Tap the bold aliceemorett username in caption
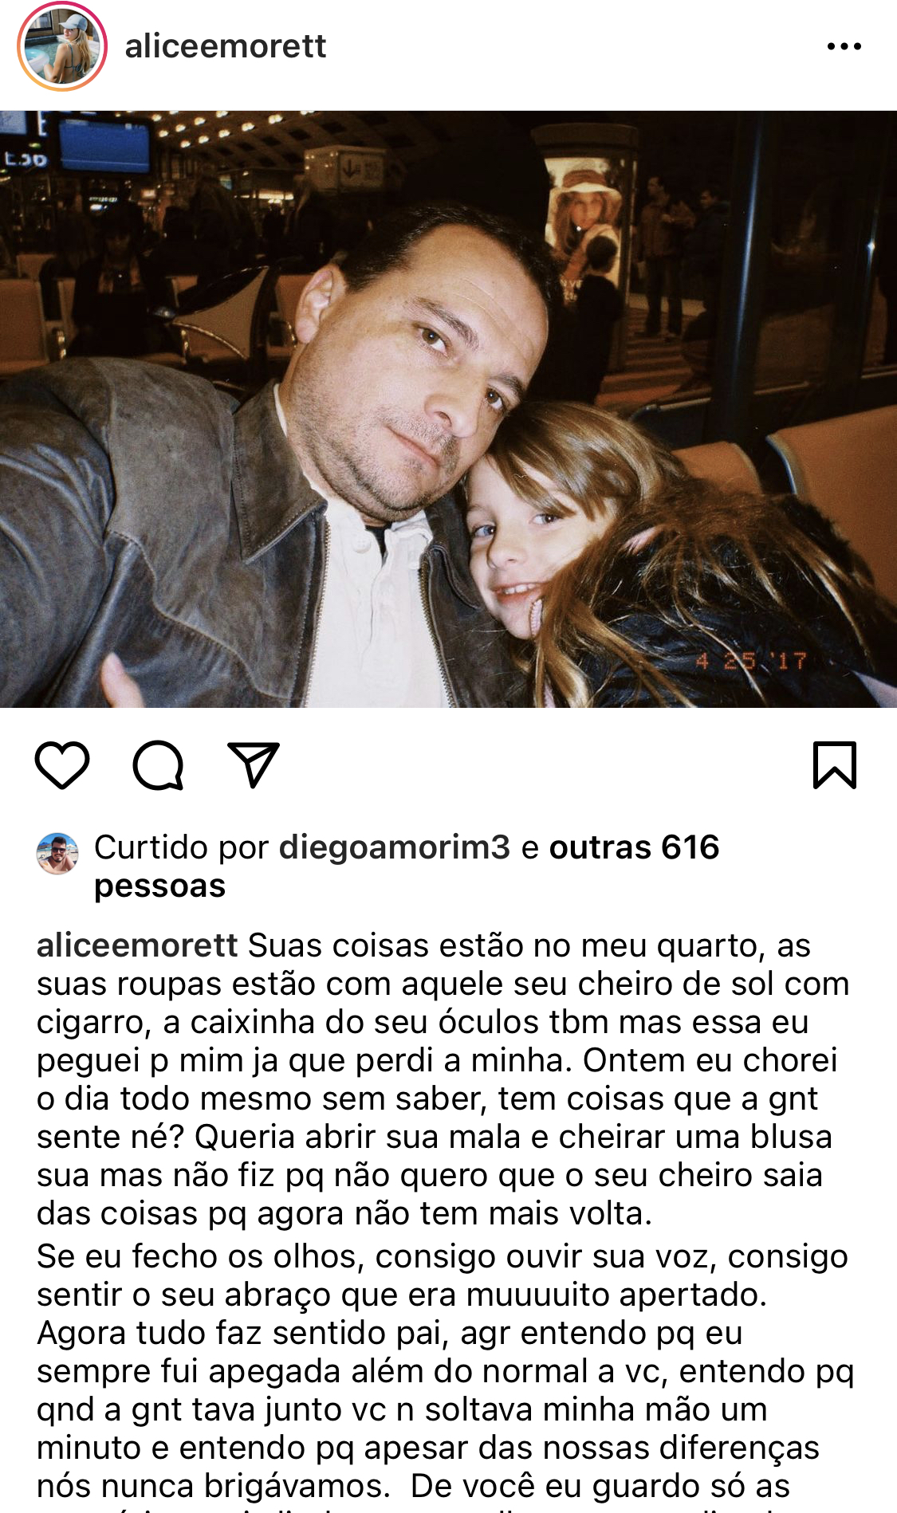Image resolution: width=897 pixels, height=1513 pixels. pyautogui.click(x=137, y=945)
